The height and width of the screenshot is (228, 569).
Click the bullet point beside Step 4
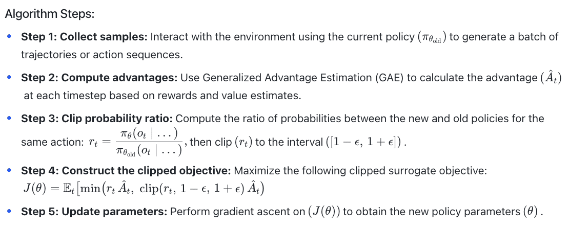pos(9,171)
